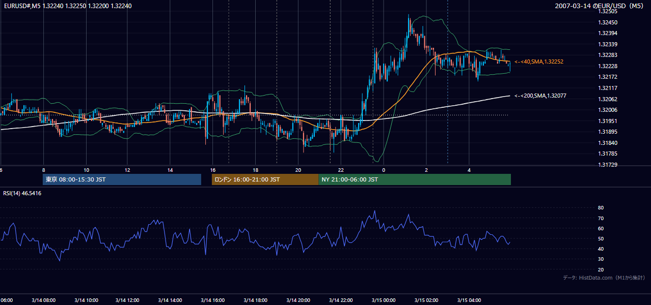
Task: Click the 1.32228 price axis label
Action: tap(608, 66)
